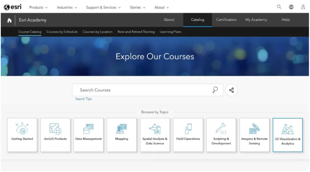Expand the Products dropdown menu
This screenshot has width=310, height=172.
39,7
